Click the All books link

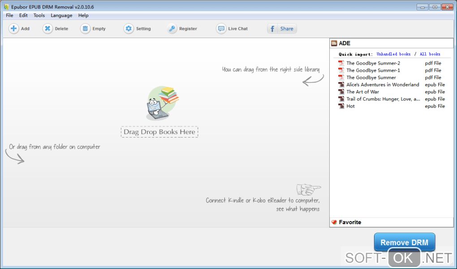(x=430, y=54)
